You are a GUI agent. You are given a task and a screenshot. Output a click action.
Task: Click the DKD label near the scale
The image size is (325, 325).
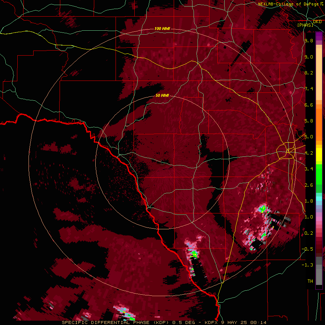pyautogui.click(x=317, y=22)
